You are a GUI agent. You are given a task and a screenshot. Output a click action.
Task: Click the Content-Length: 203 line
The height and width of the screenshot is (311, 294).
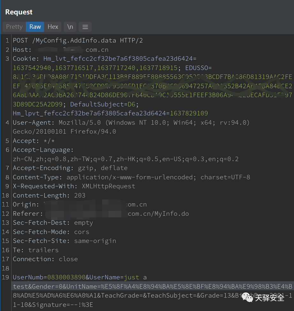coord(49,196)
